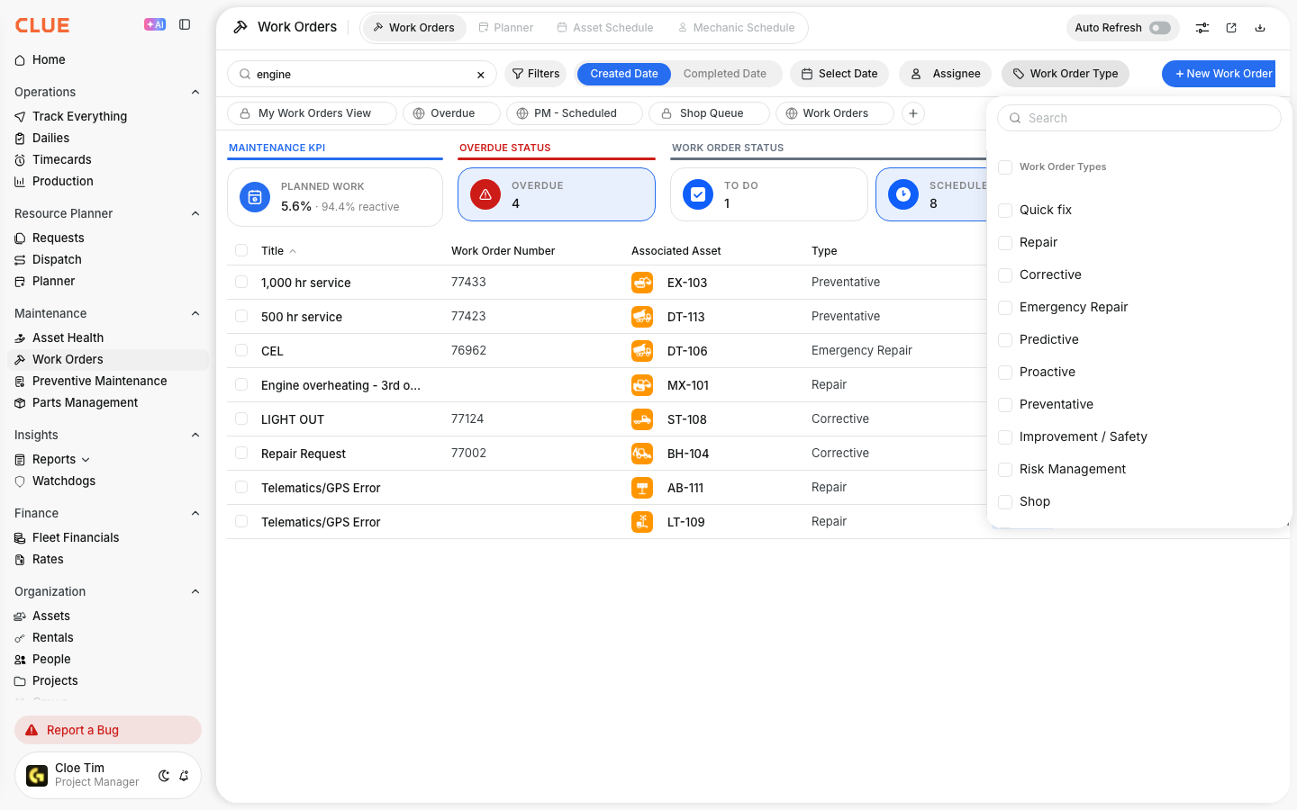Click the DT-106 asset icon
Image resolution: width=1297 pixels, height=810 pixels.
(642, 351)
